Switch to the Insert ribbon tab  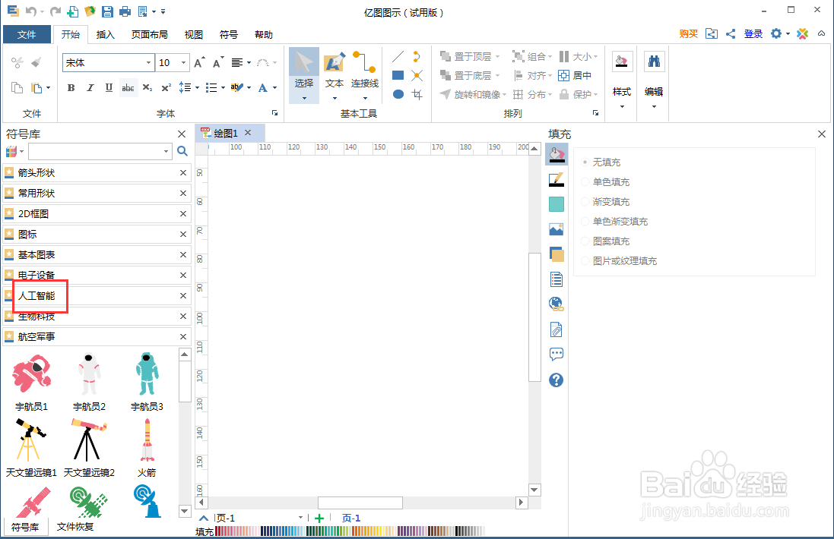pyautogui.click(x=106, y=34)
